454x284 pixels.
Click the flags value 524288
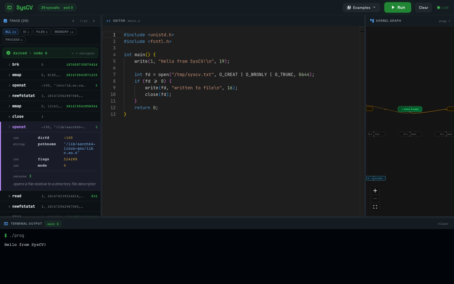tap(70, 159)
